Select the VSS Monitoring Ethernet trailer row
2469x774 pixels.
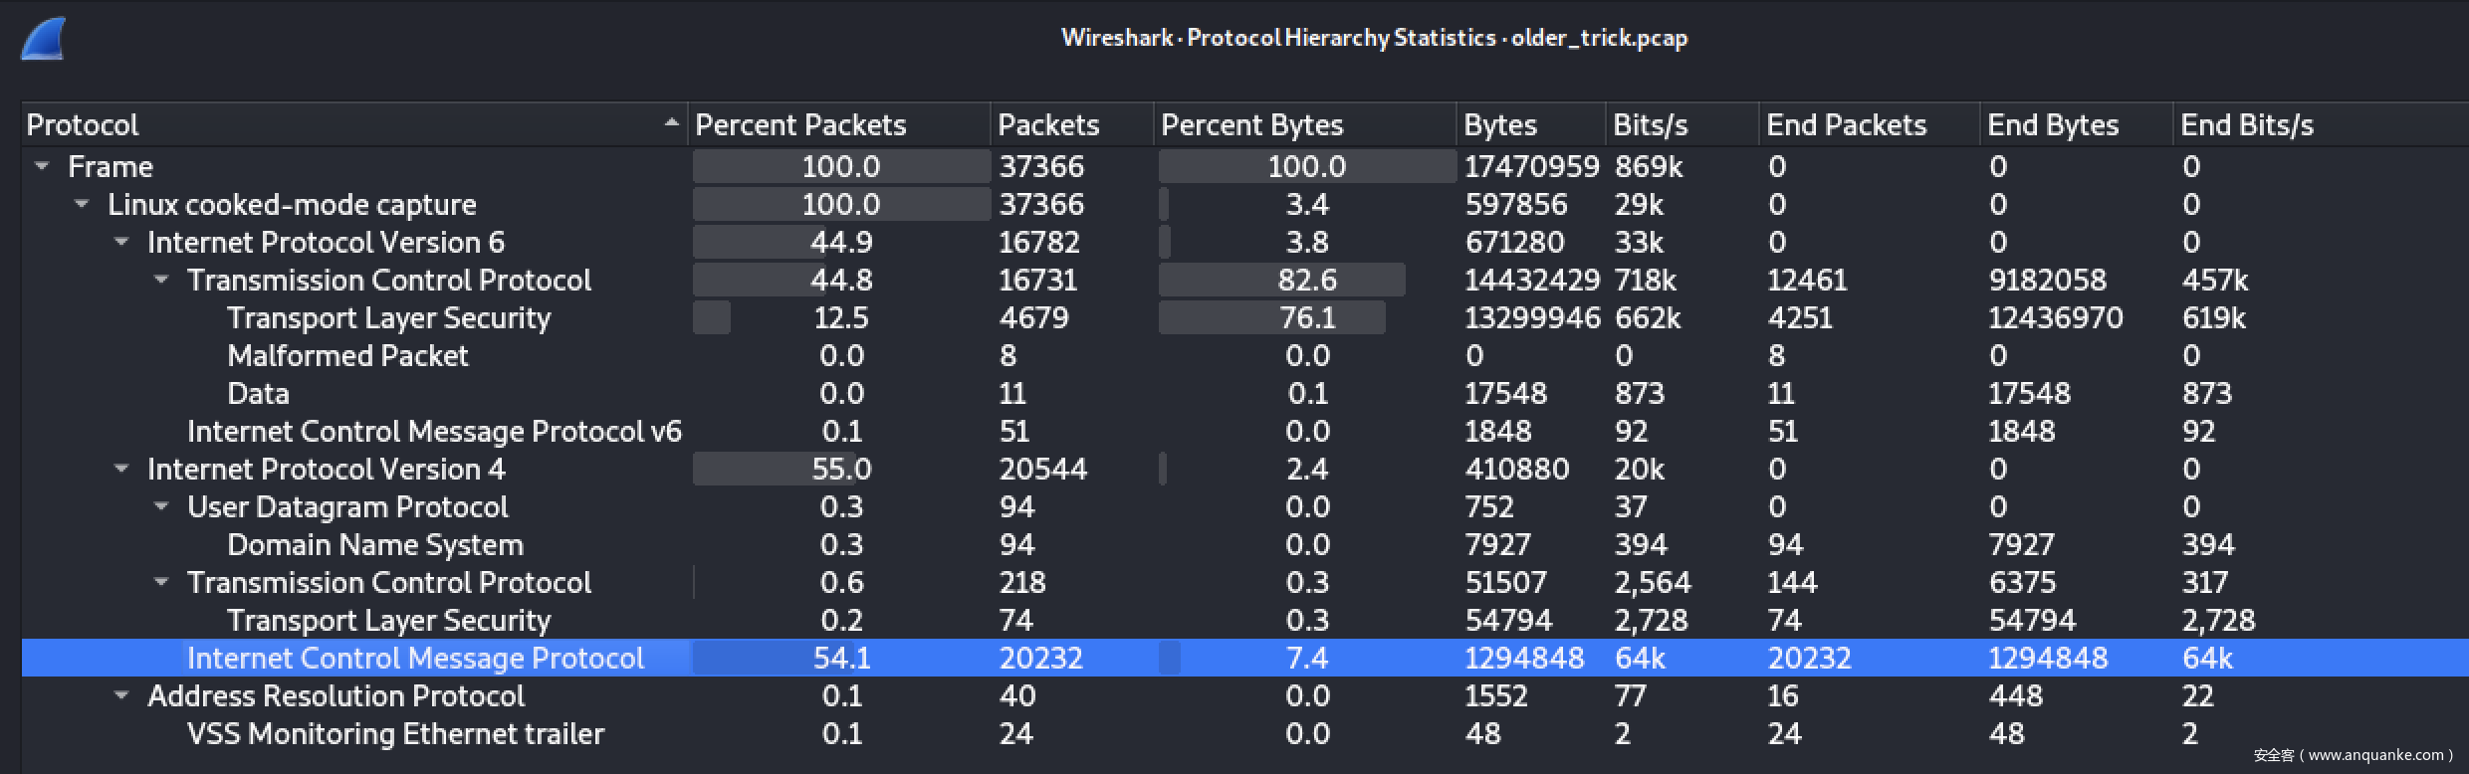click(395, 734)
